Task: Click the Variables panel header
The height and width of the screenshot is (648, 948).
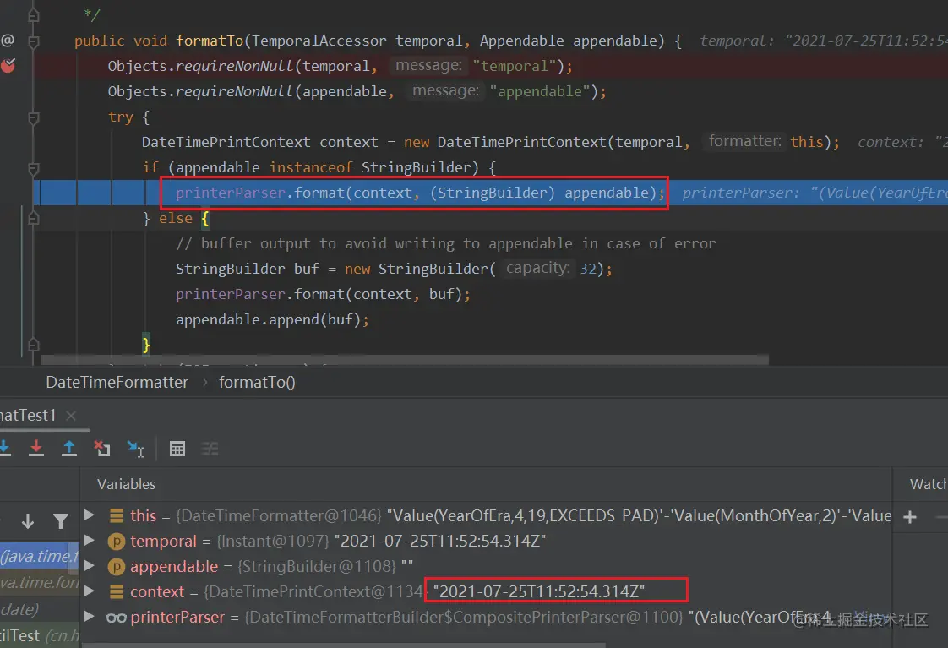Action: [x=127, y=484]
